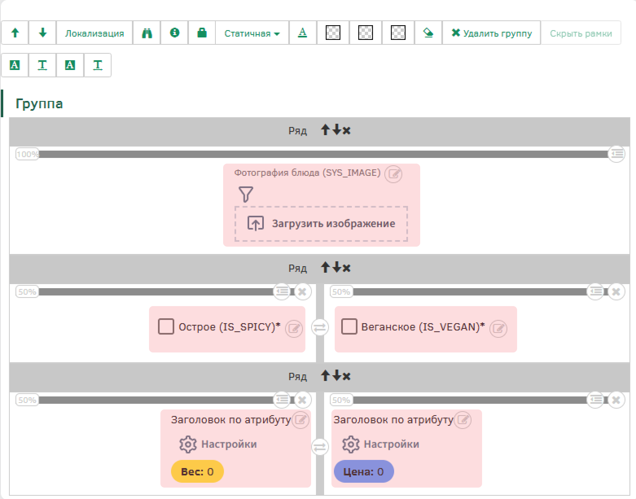Image resolution: width=636 pixels, height=499 pixels.
Task: Swap the Острое and Веганское columns
Action: point(320,327)
